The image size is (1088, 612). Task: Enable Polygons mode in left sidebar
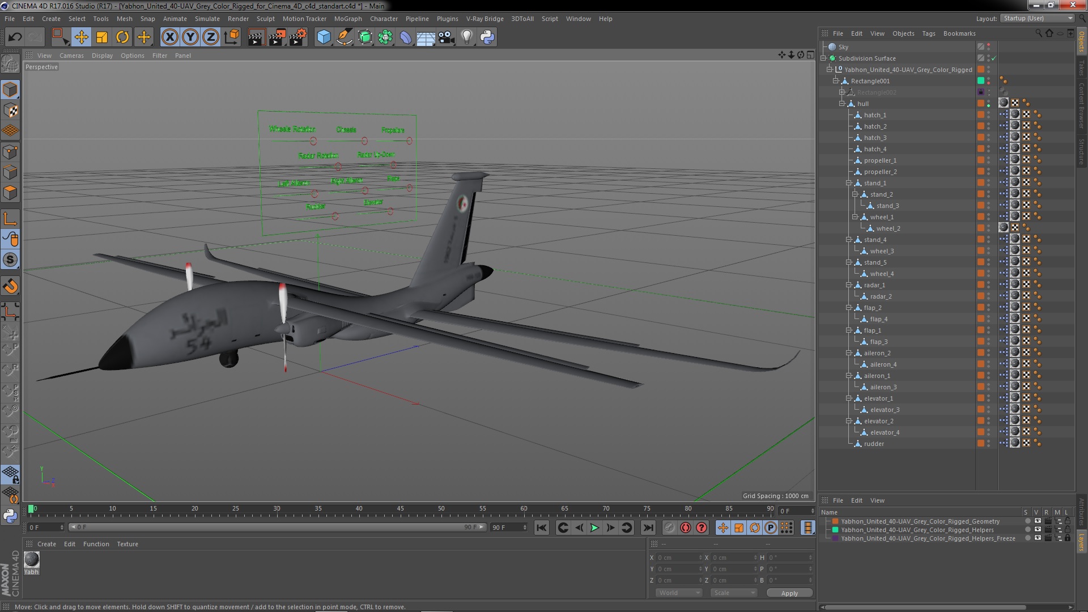click(x=10, y=193)
